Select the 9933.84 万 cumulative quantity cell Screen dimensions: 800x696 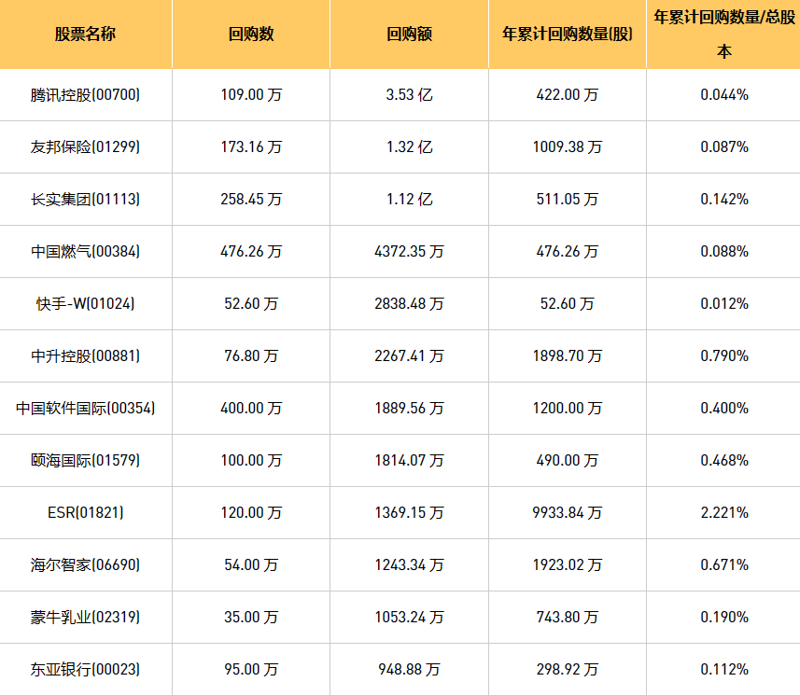pyautogui.click(x=567, y=512)
